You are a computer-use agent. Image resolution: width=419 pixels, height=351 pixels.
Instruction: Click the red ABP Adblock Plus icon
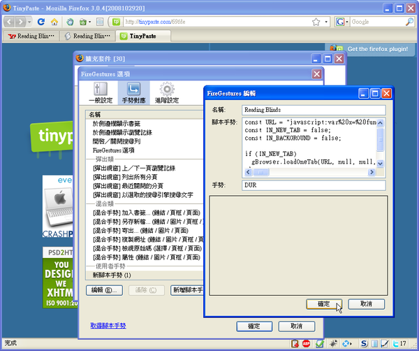[x=307, y=343]
